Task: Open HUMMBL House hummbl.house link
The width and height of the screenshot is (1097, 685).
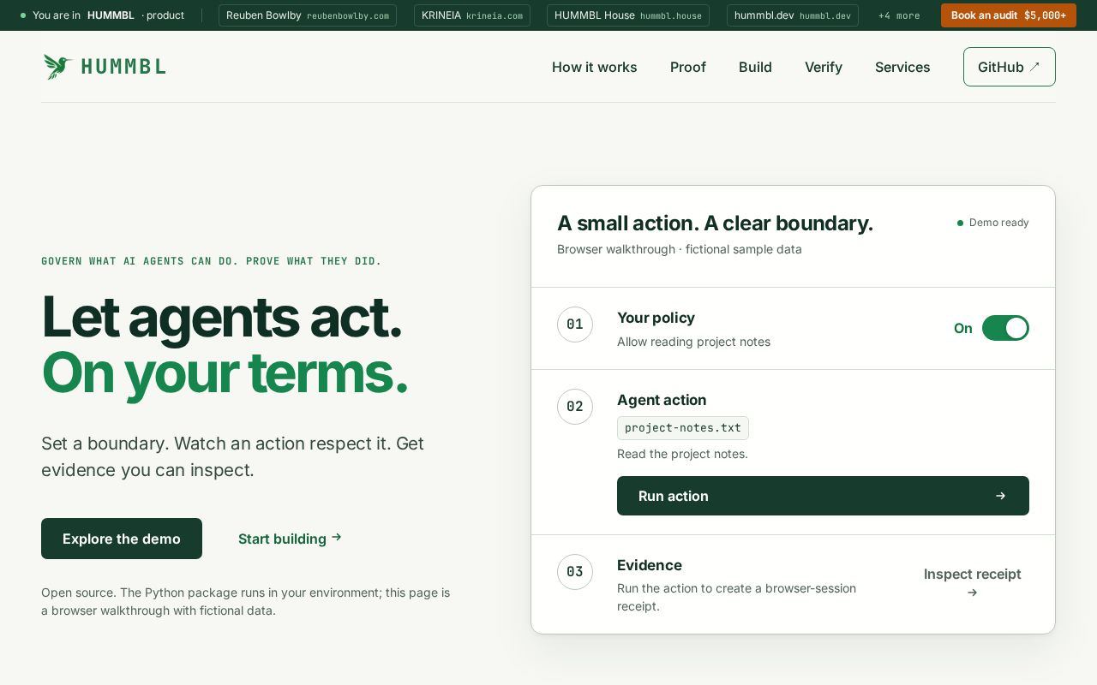Action: [628, 15]
